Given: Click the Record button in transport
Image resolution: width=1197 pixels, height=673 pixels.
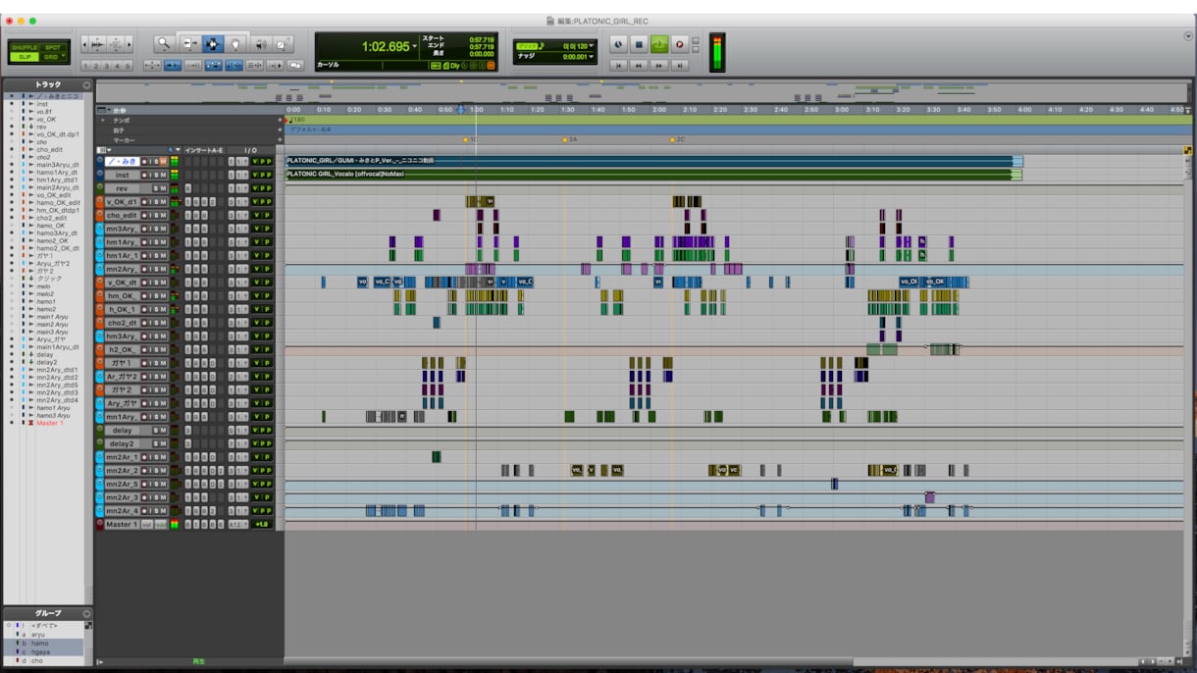Looking at the screenshot, I should pyautogui.click(x=679, y=44).
